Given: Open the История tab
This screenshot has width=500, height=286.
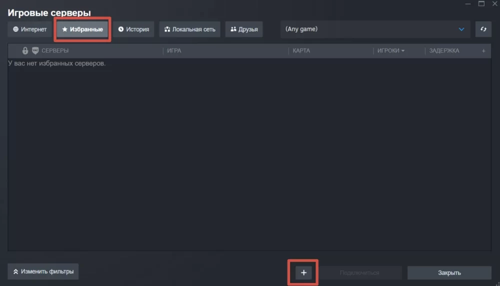Looking at the screenshot, I should (x=133, y=29).
